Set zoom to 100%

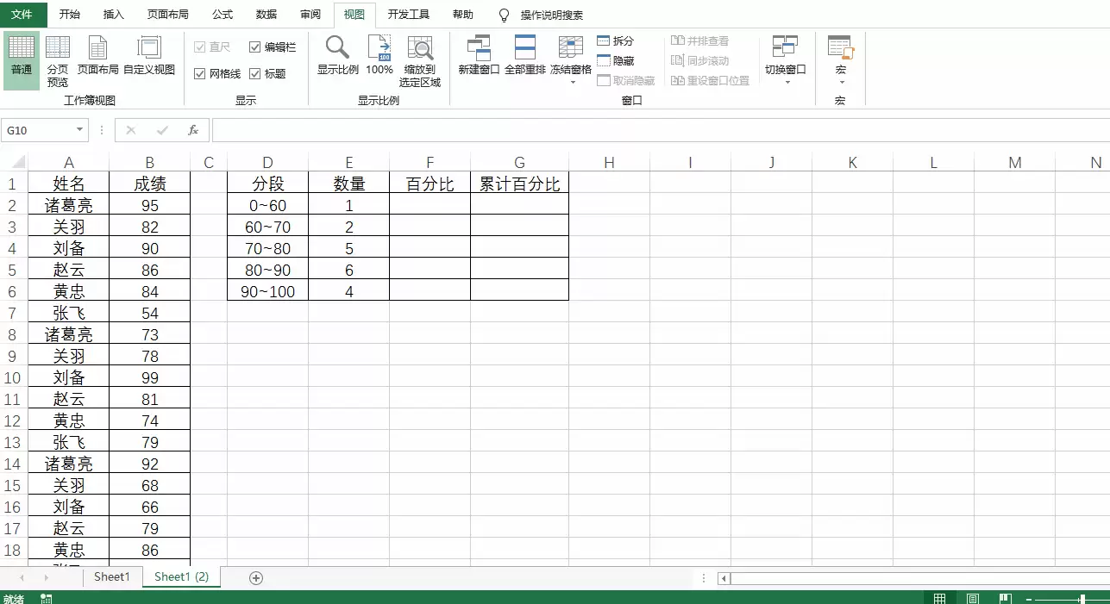(x=379, y=55)
